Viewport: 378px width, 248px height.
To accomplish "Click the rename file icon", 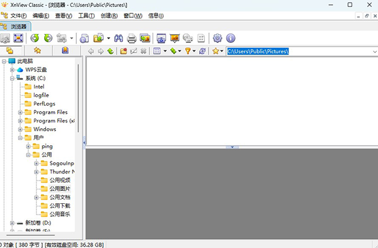I will pyautogui.click(x=134, y=51).
